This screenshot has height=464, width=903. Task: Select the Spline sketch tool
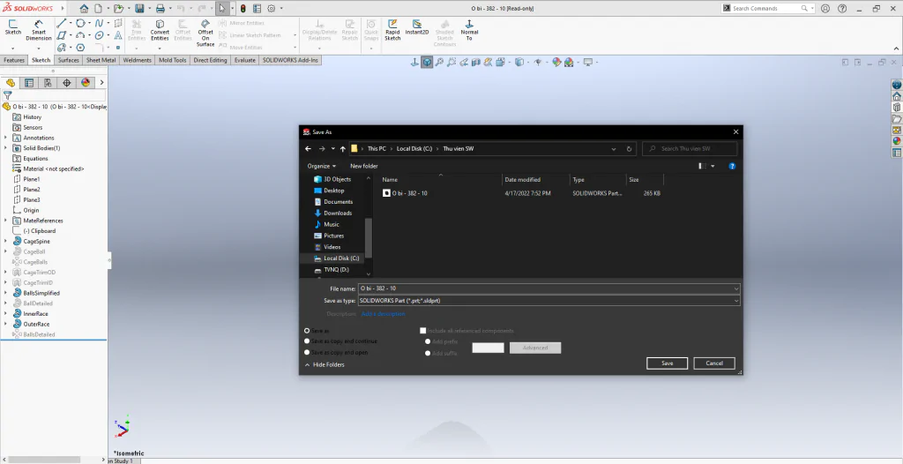99,23
